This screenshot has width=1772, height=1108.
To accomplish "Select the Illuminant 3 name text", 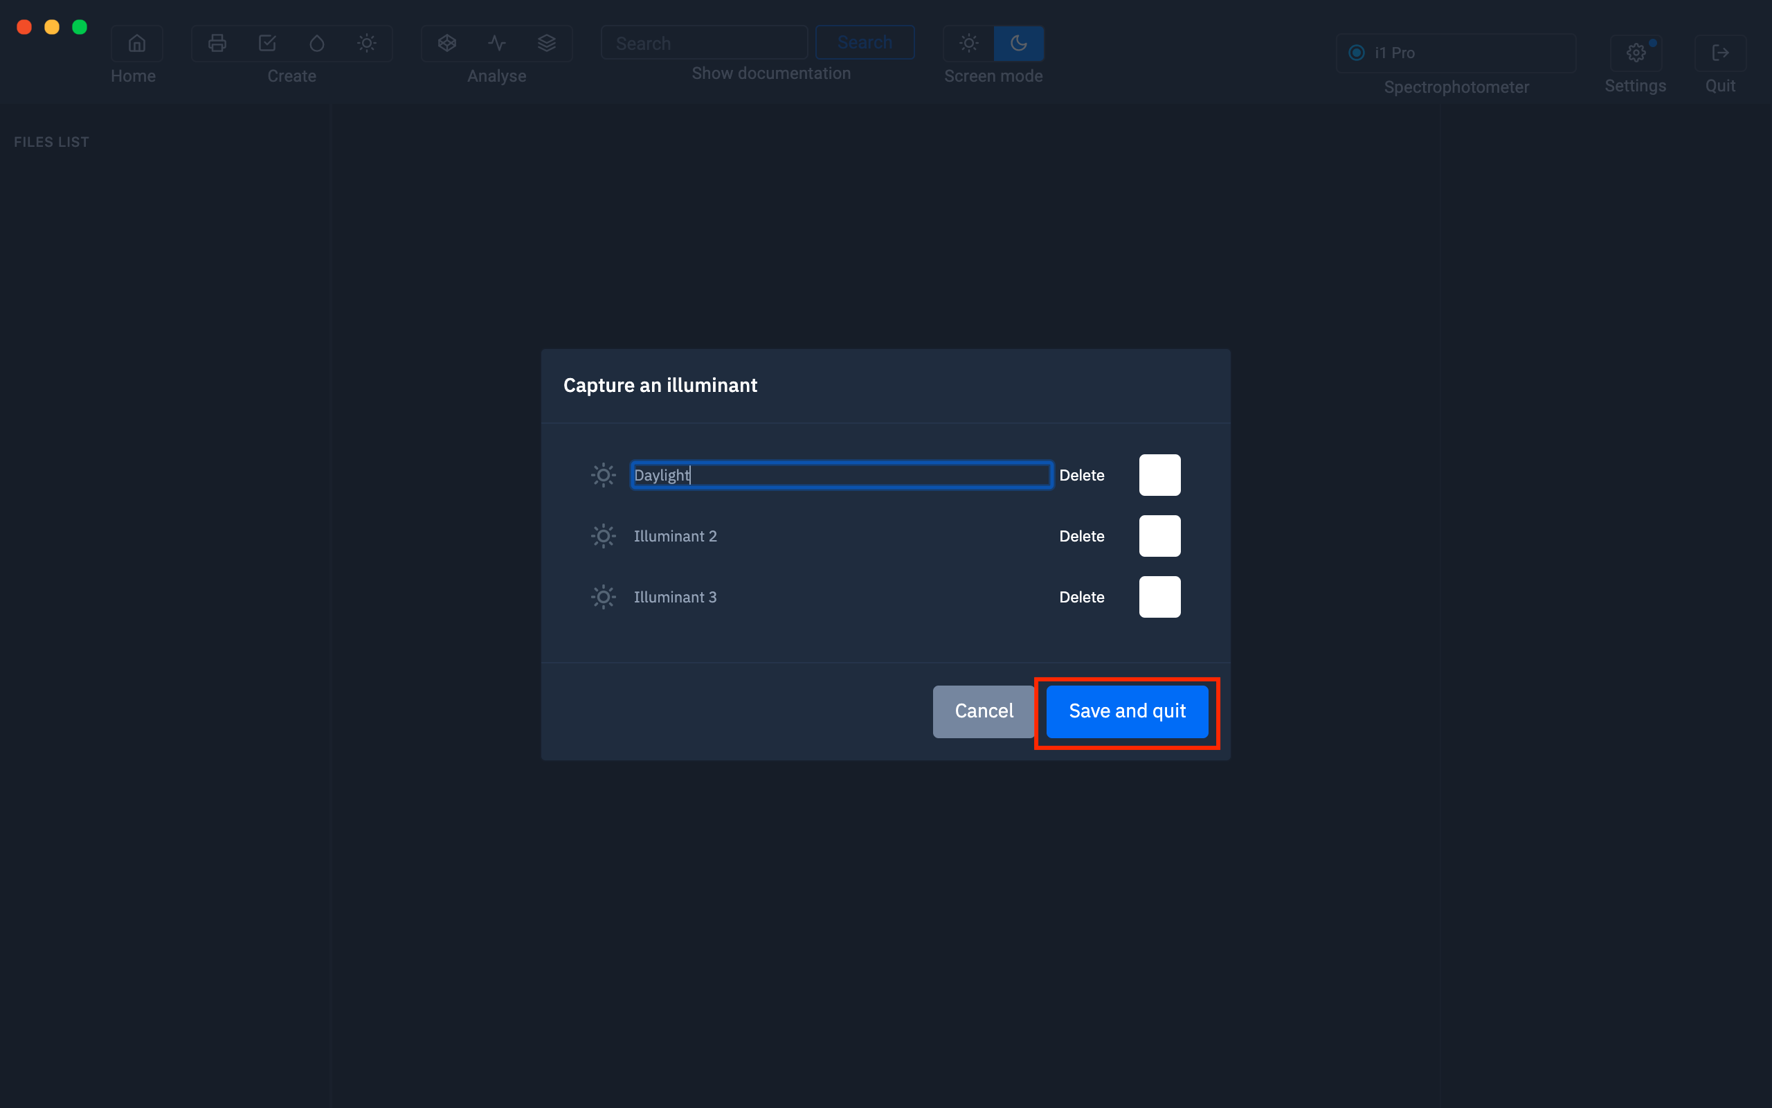I will 675,596.
